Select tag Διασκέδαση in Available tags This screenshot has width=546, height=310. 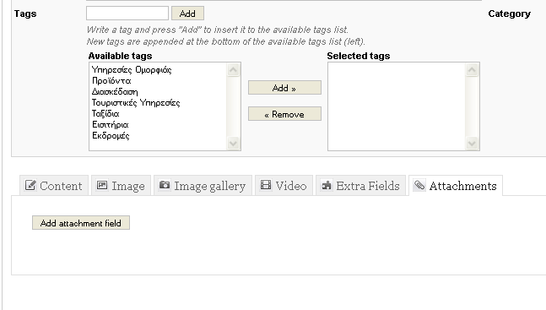[159, 92]
